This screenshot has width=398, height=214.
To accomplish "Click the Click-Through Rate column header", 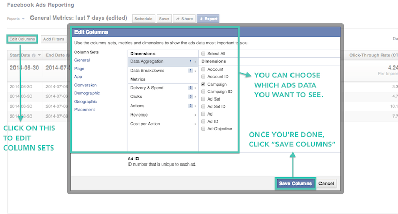I will point(374,55).
